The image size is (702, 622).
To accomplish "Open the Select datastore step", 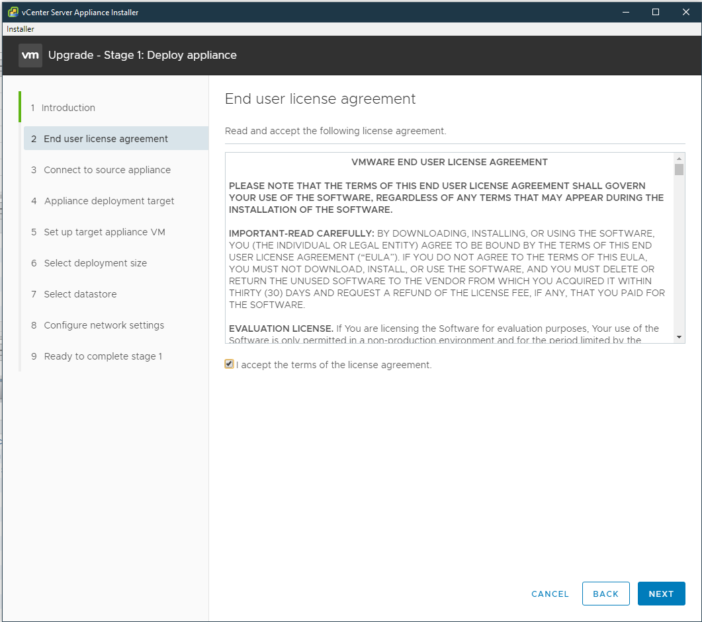I will click(x=85, y=294).
